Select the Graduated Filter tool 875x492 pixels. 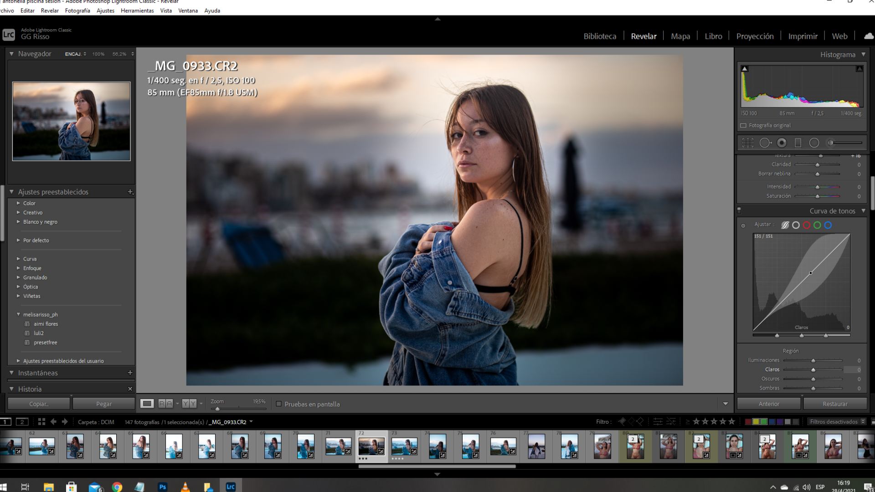798,143
